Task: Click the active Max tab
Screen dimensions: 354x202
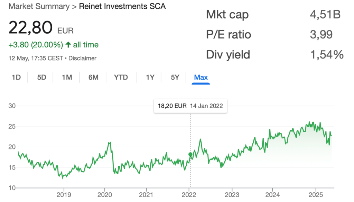Action: click(x=201, y=77)
